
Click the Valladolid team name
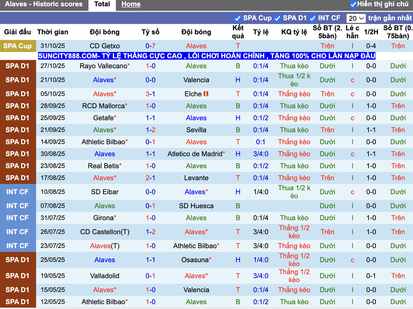[104, 276]
